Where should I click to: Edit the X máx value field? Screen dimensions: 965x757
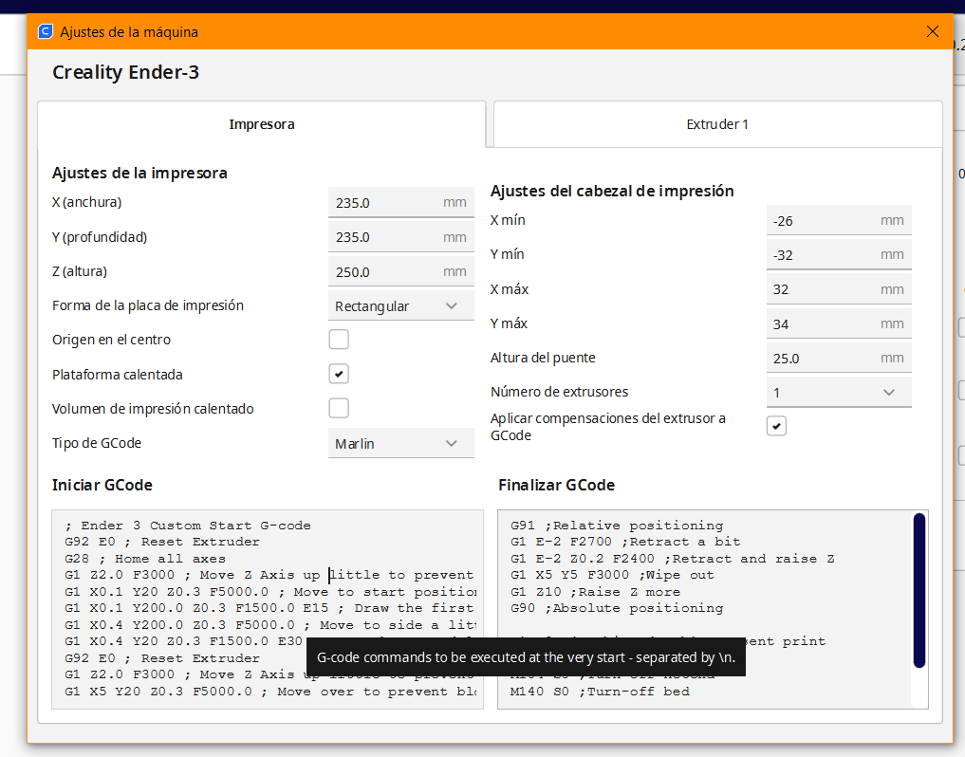tap(839, 289)
